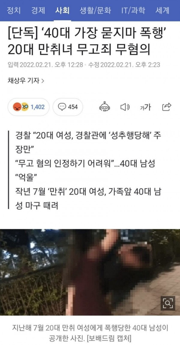Viewport: 180px width, 345px height.
Task: Open the AI summary robot icon
Action: (105, 107)
